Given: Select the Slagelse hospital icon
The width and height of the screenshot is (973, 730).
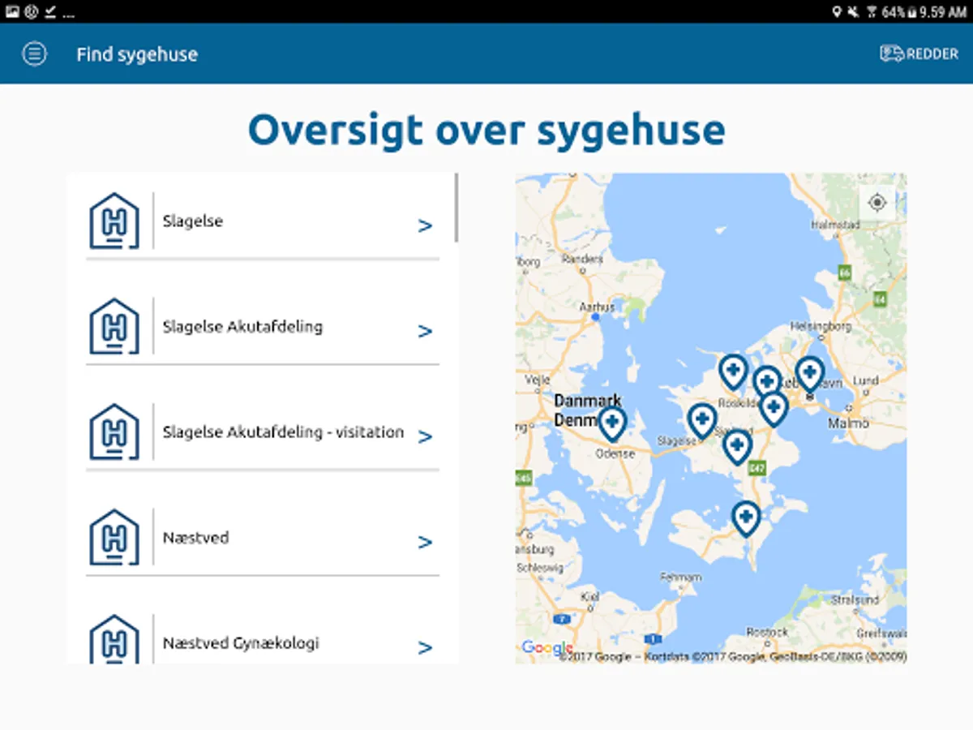Looking at the screenshot, I should (114, 221).
